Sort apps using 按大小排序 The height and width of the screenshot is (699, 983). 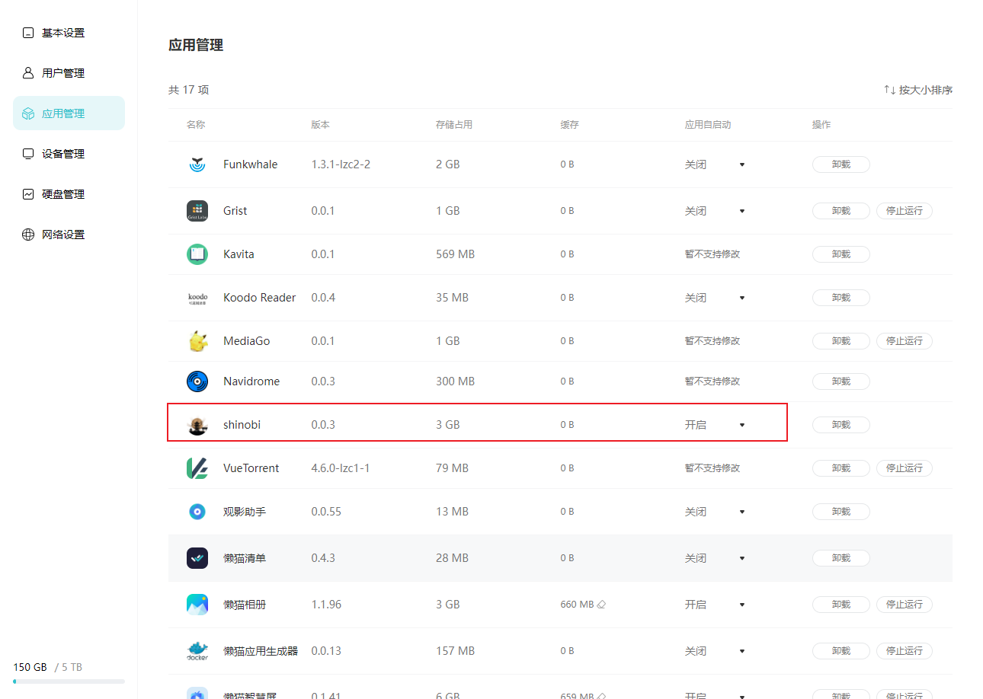click(918, 90)
